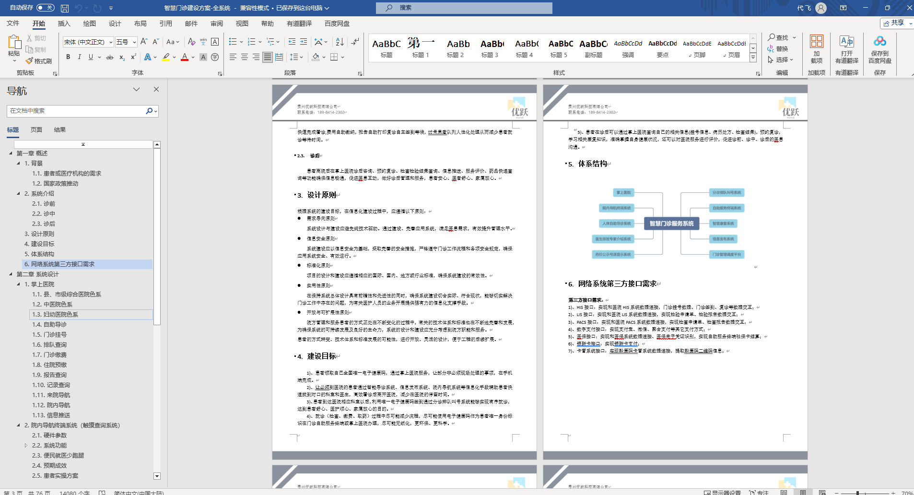Image resolution: width=914 pixels, height=495 pixels.
Task: Click the Format Painter (格式刷) tool
Action: [39, 61]
